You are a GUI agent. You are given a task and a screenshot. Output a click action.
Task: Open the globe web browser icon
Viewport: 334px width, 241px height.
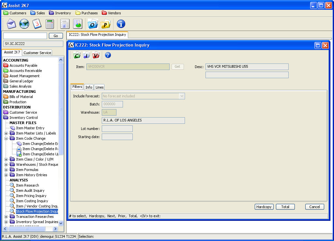(x=24, y=24)
